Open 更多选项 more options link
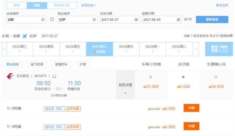The width and height of the screenshot is (235, 136). pyautogui.click(x=222, y=5)
